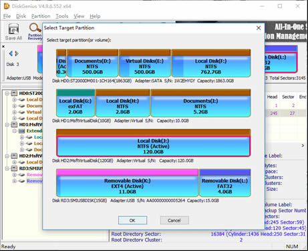Select Local Disk(G:) exFAT 2.0GB partition
This screenshot has height=251, width=308.
pyautogui.click(x=75, y=103)
